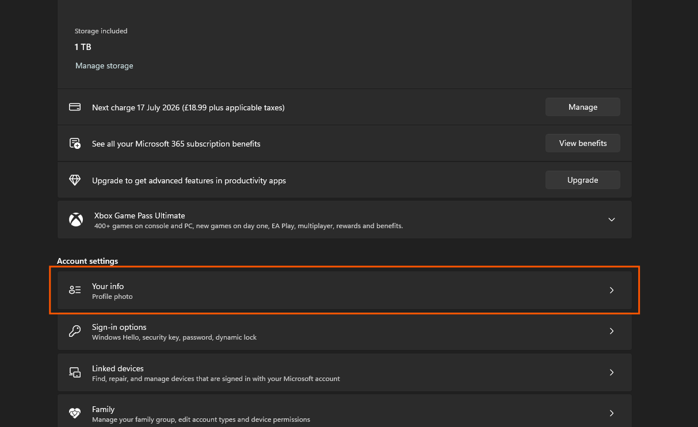Click Manage your family group description text
698x427 pixels.
pos(201,420)
